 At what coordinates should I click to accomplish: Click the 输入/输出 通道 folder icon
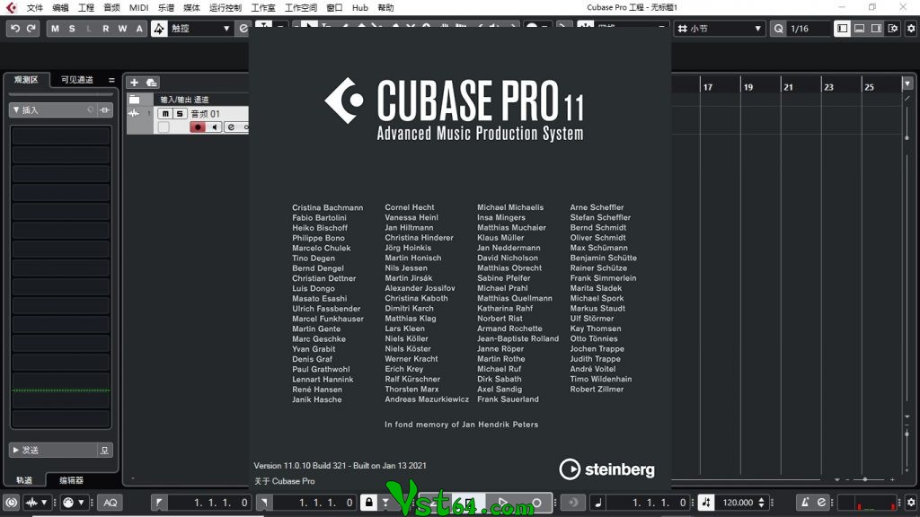135,100
